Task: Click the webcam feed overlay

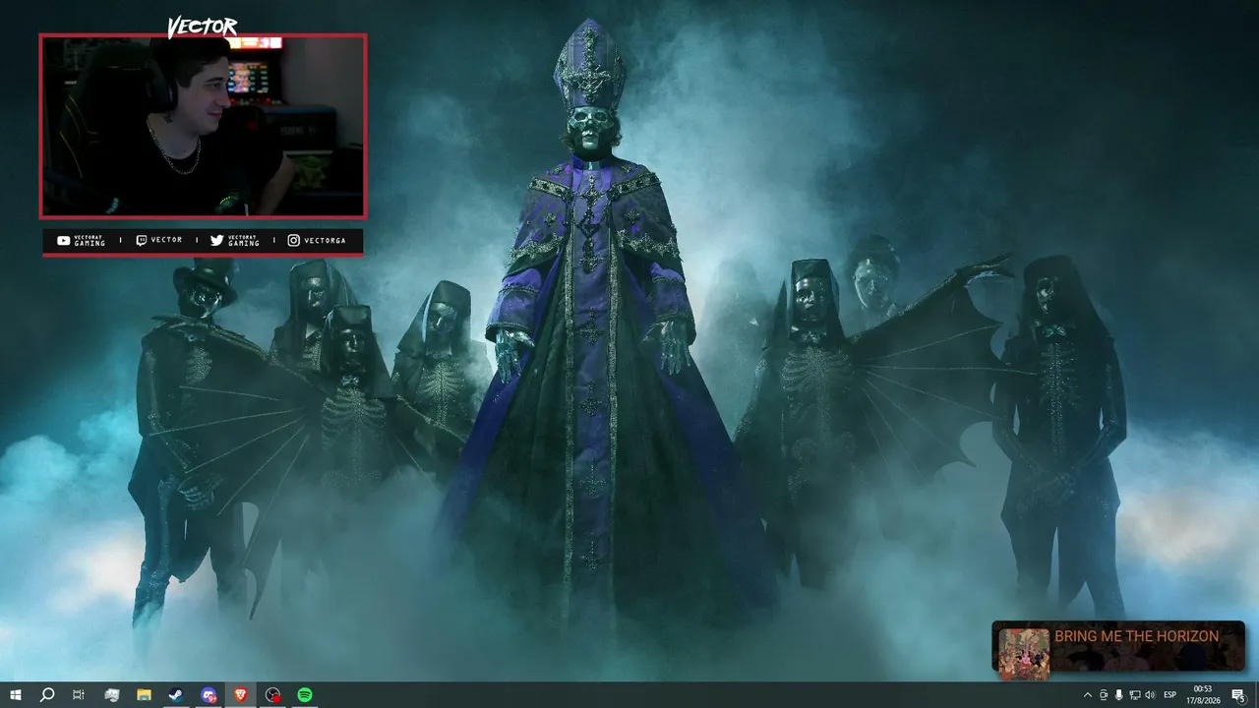Action: point(203,126)
